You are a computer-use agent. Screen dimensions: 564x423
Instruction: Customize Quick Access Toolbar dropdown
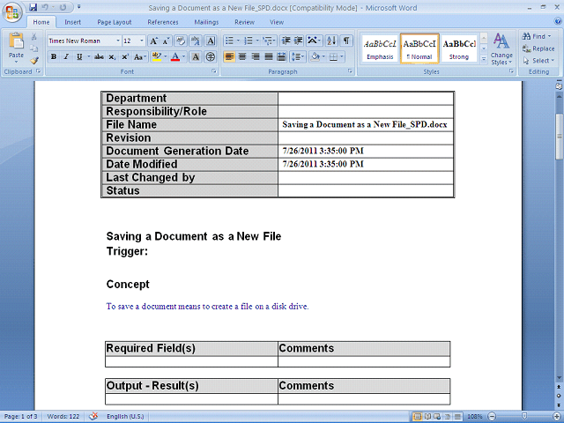(78, 7)
